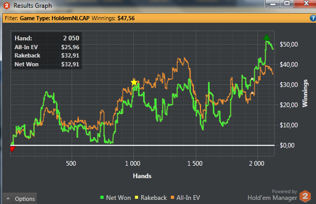316x204 pixels.
Task: Click the Hands axis title
Action: [142, 176]
